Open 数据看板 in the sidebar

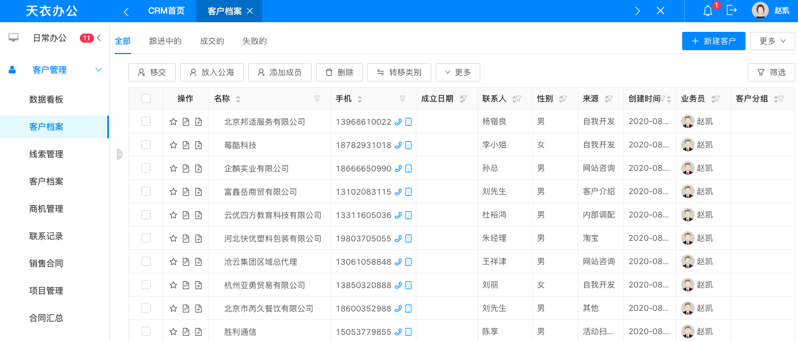point(46,100)
